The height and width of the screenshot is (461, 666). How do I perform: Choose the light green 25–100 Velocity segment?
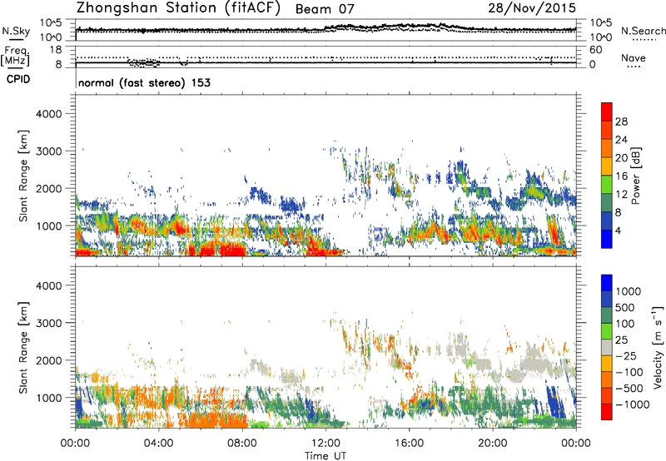click(x=607, y=331)
